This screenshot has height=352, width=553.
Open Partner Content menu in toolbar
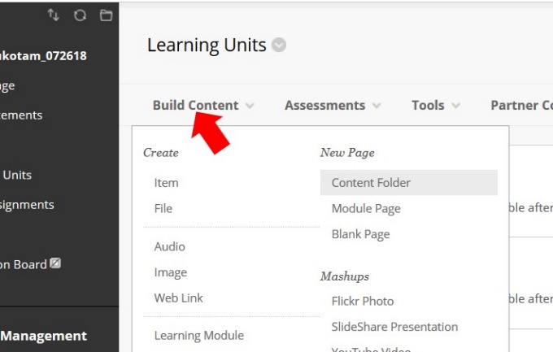(x=520, y=106)
